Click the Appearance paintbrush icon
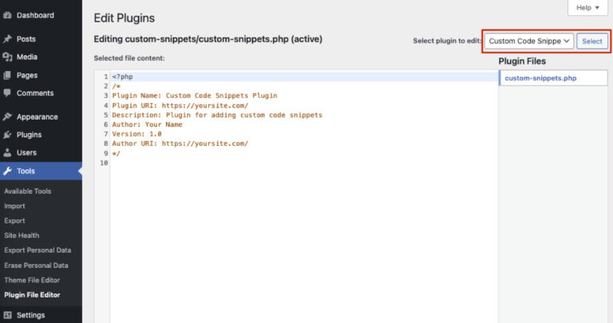The height and width of the screenshot is (323, 613). (x=7, y=116)
